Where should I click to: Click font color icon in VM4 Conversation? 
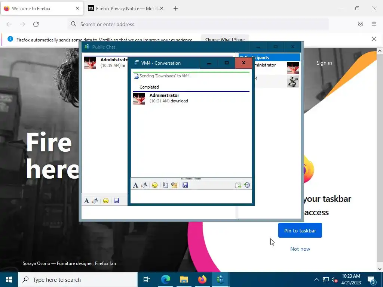click(x=144, y=185)
